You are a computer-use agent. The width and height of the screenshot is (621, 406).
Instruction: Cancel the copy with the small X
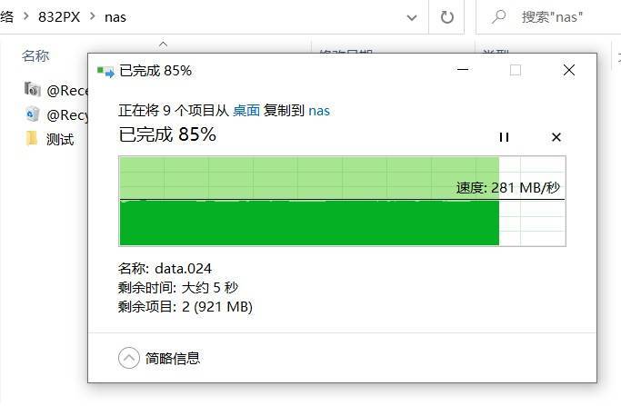[556, 137]
